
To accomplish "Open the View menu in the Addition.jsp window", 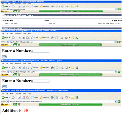I will coord(11,34).
